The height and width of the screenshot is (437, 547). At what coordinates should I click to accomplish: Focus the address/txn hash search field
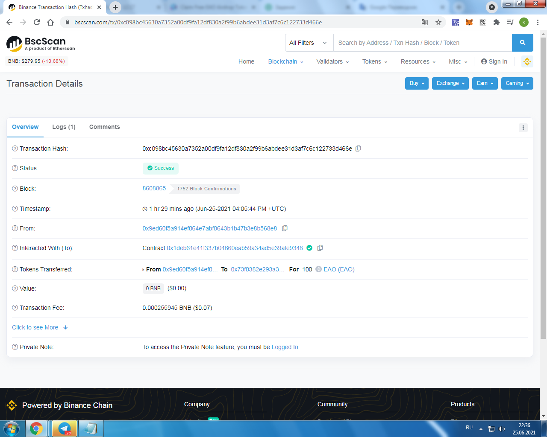pos(423,43)
